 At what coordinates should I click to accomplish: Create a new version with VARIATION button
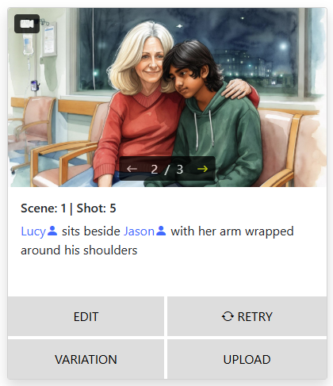point(86,359)
